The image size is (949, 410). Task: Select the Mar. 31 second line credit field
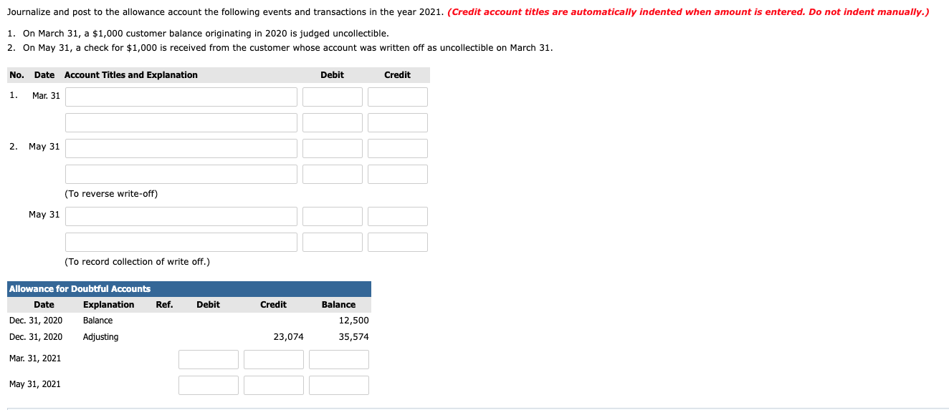click(x=398, y=122)
